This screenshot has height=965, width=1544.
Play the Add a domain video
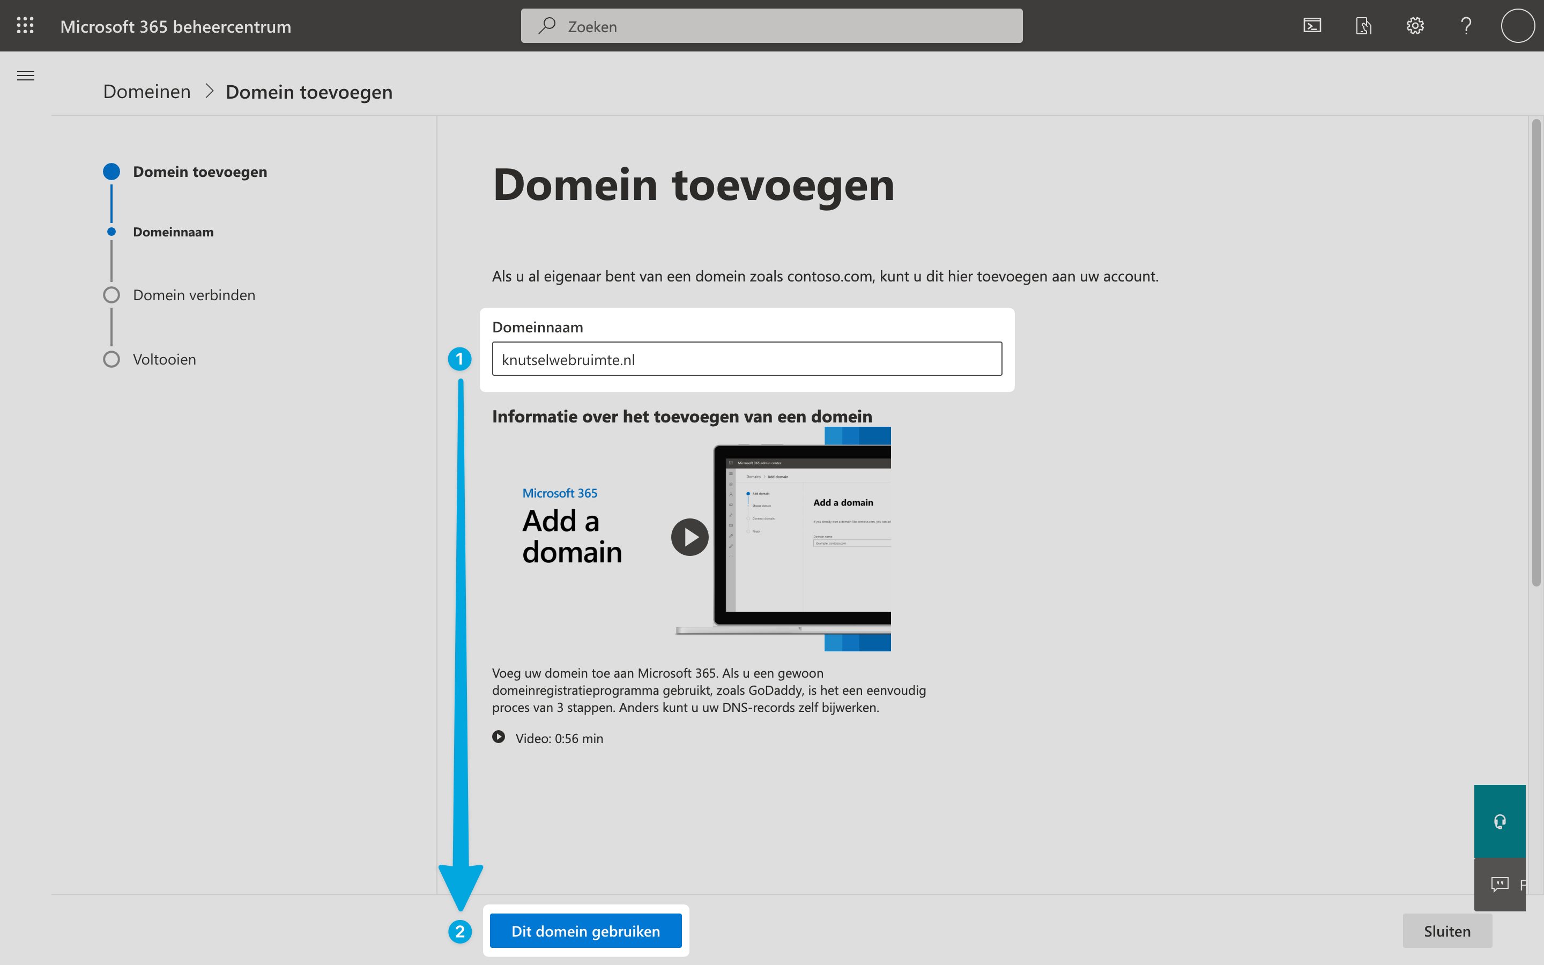pos(689,537)
